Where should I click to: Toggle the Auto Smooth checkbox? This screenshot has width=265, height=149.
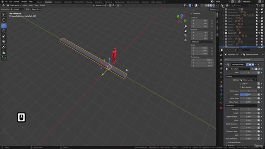point(241,87)
